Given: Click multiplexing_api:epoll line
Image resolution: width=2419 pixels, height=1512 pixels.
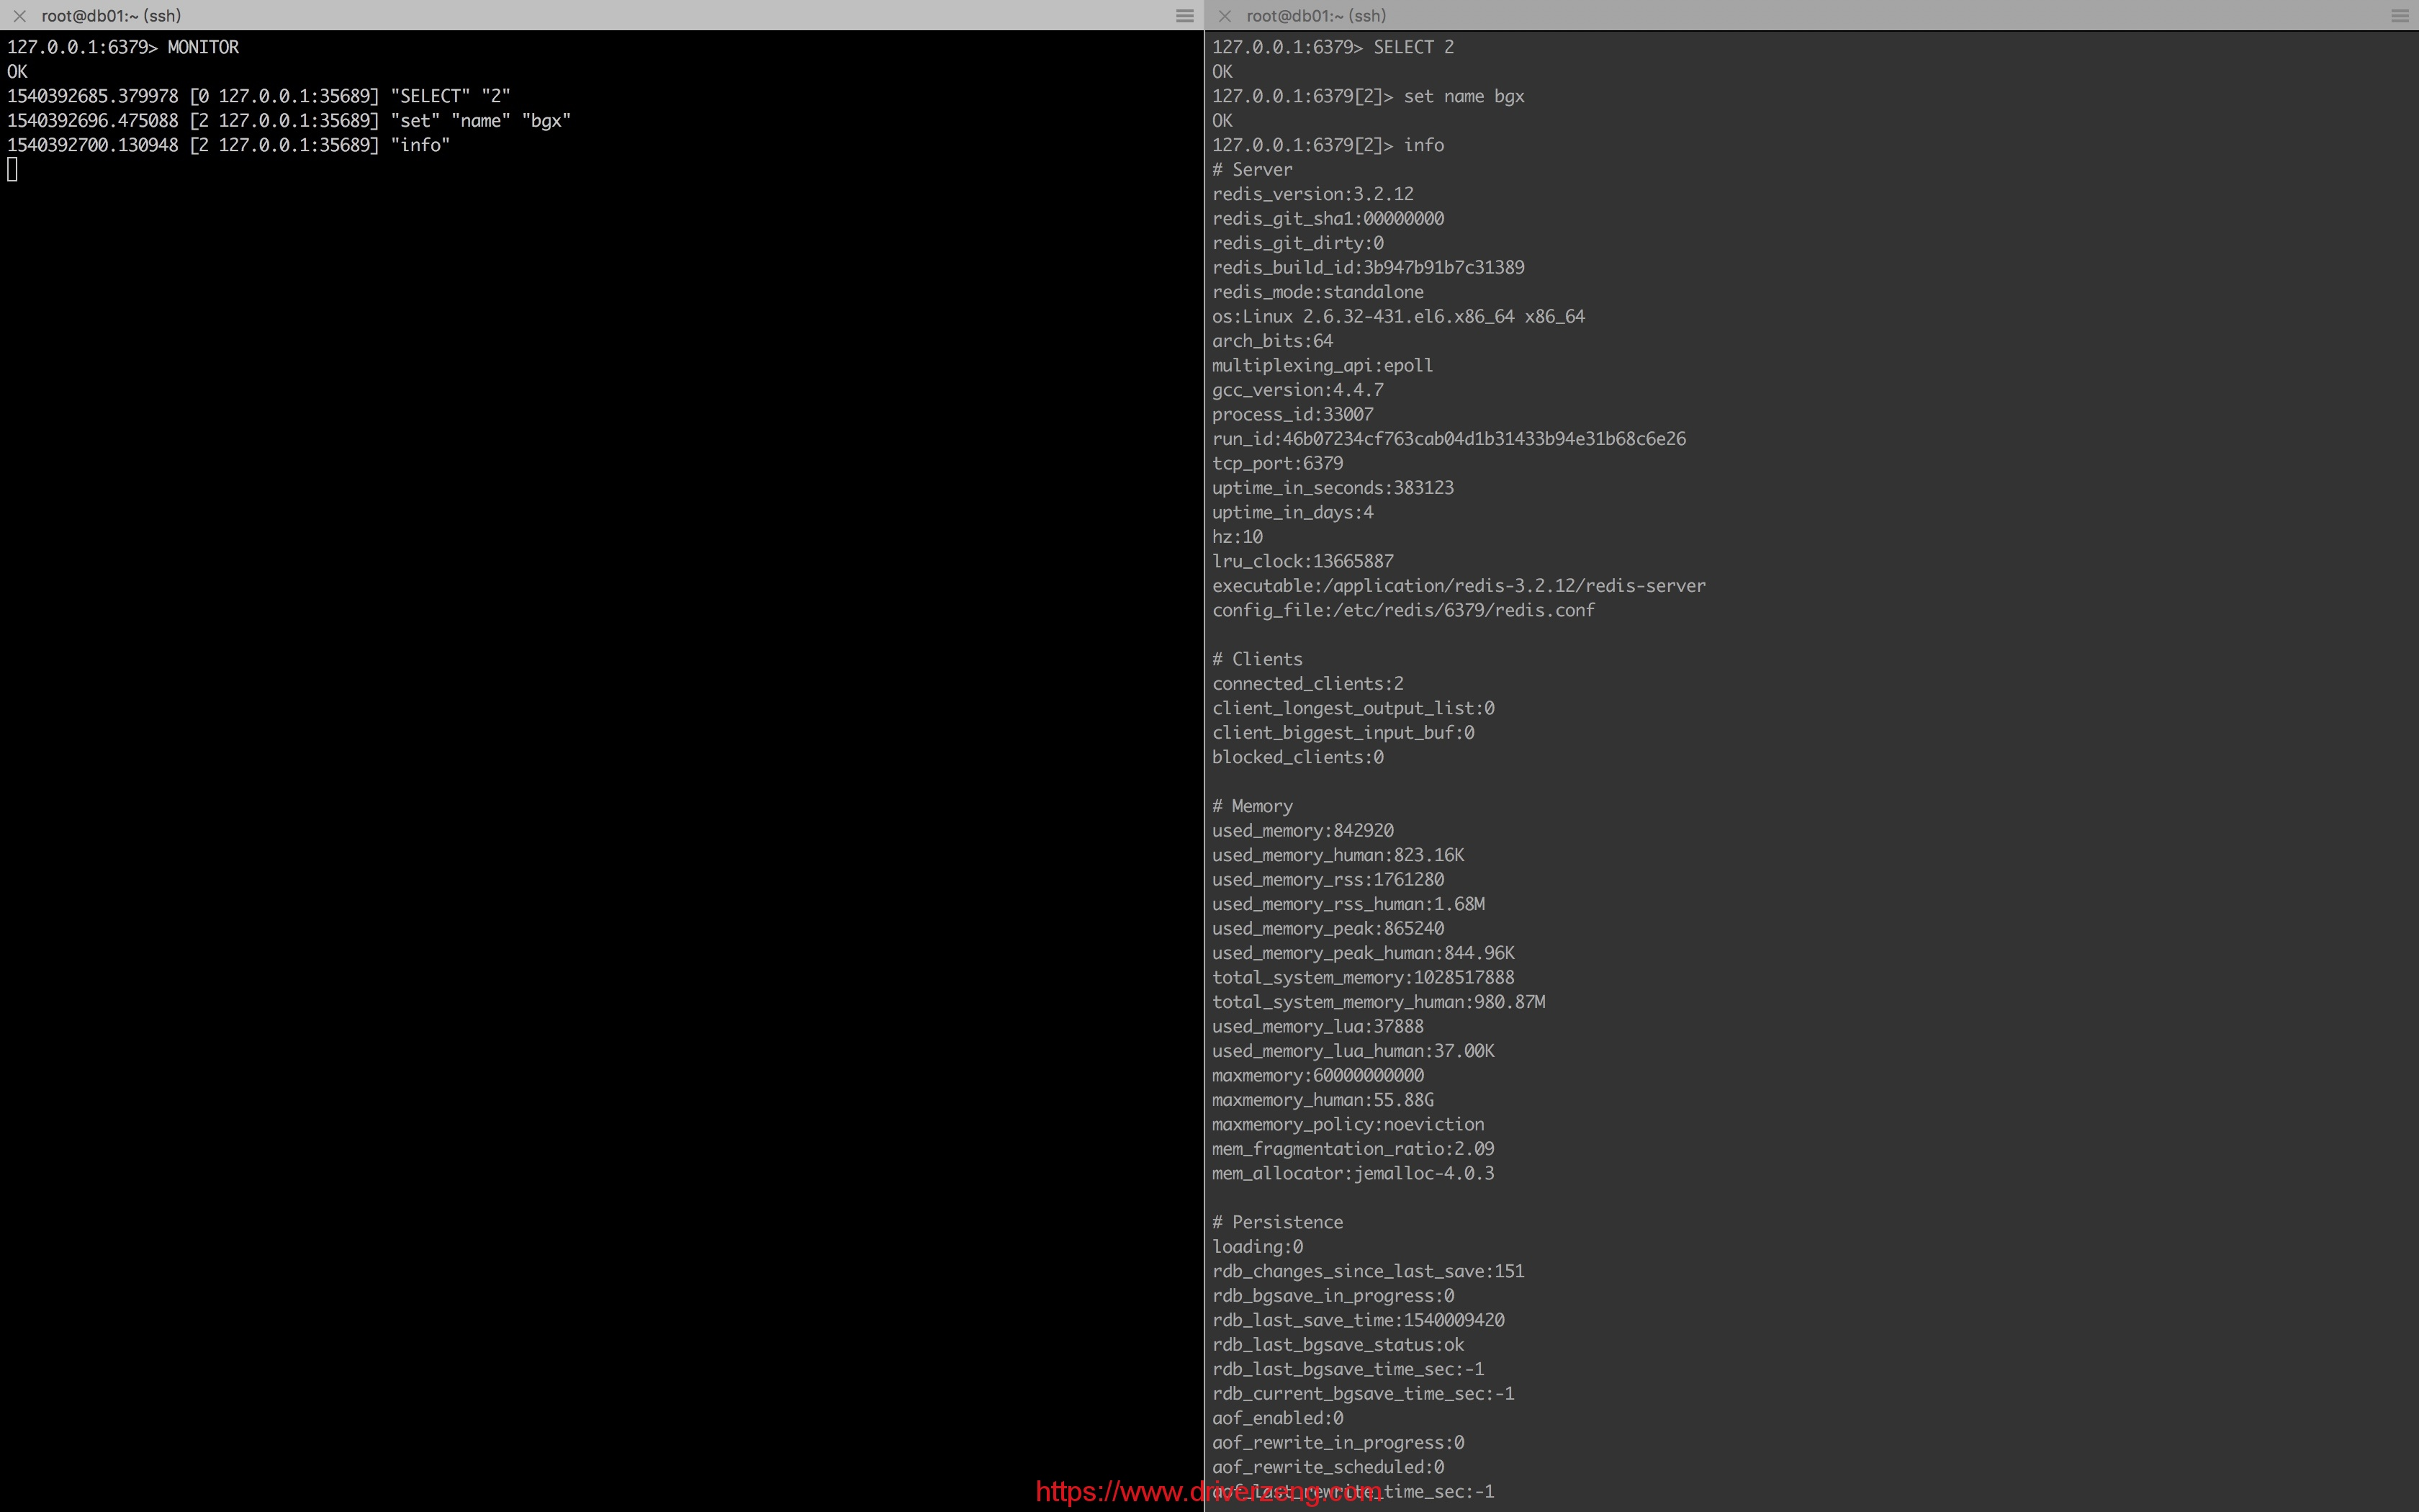Looking at the screenshot, I should coord(1323,365).
